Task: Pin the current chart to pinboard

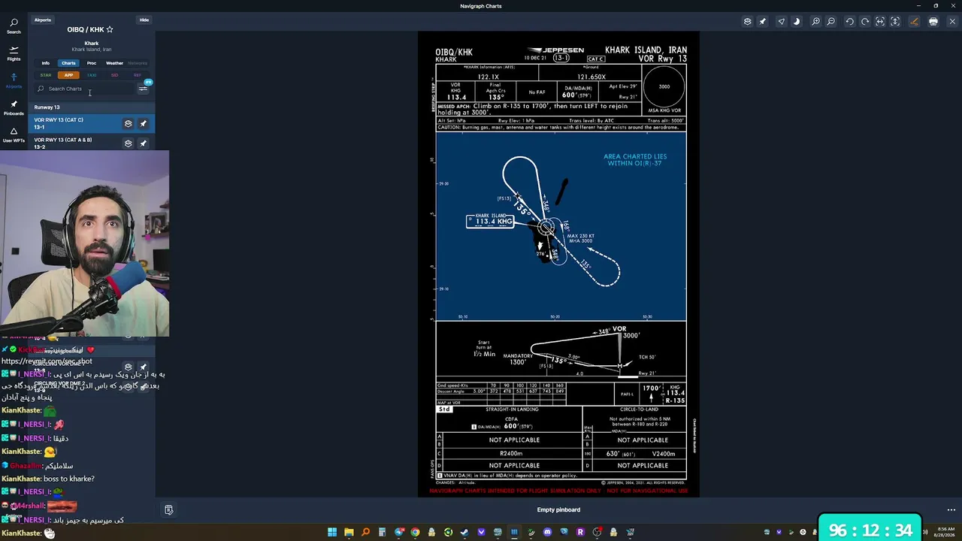Action: coord(762,22)
